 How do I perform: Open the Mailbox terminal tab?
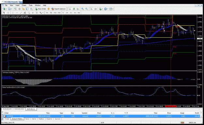point(41,119)
